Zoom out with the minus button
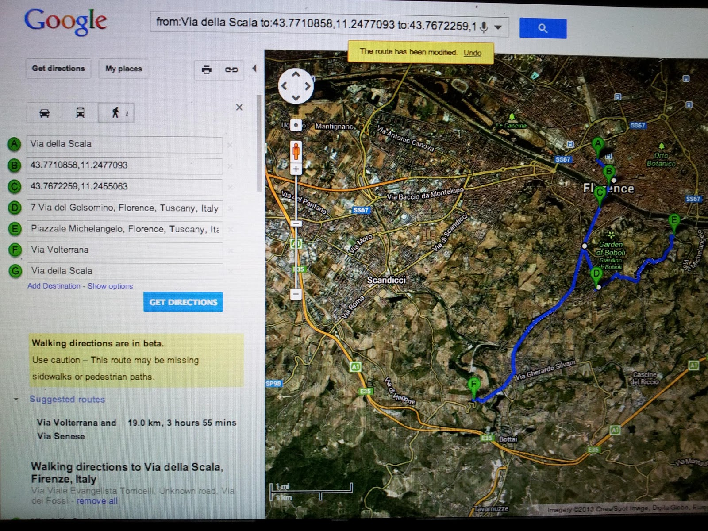 (x=296, y=294)
